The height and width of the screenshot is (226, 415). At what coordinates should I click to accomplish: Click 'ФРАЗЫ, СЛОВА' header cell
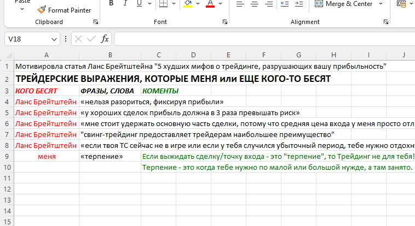tap(110, 91)
